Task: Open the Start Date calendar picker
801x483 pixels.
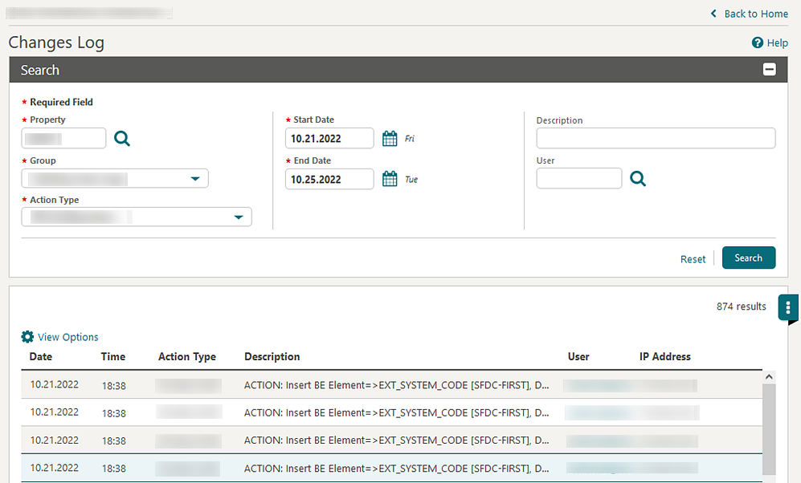Action: [390, 137]
